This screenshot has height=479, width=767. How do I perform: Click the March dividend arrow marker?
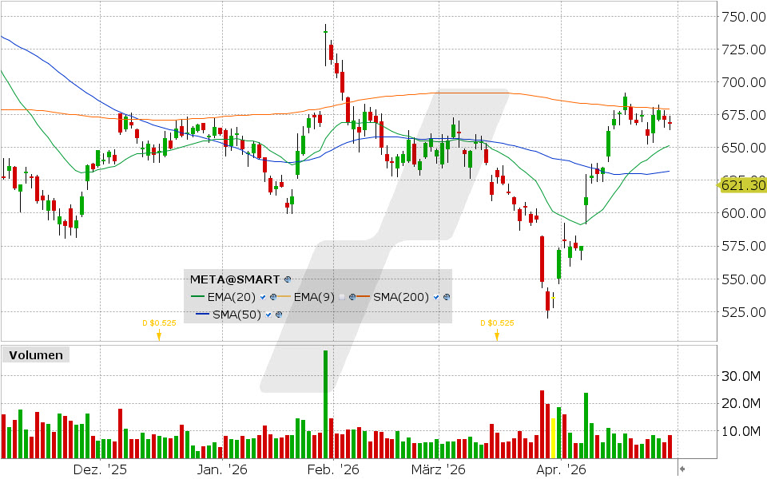(496, 336)
